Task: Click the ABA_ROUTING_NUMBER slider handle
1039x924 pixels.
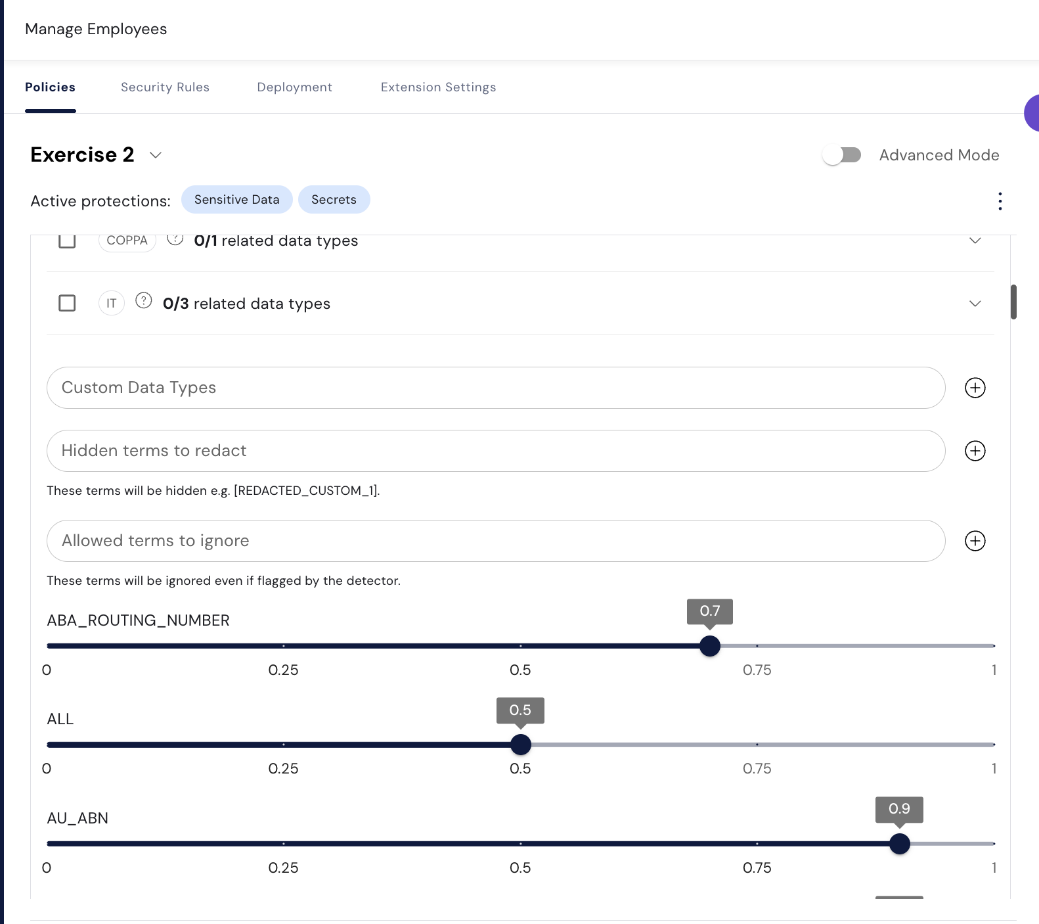Action: click(709, 646)
